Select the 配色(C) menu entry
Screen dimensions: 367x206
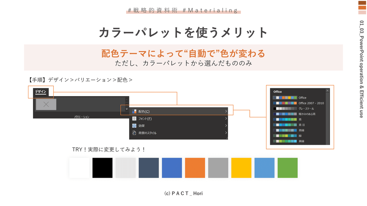[x=179, y=111]
